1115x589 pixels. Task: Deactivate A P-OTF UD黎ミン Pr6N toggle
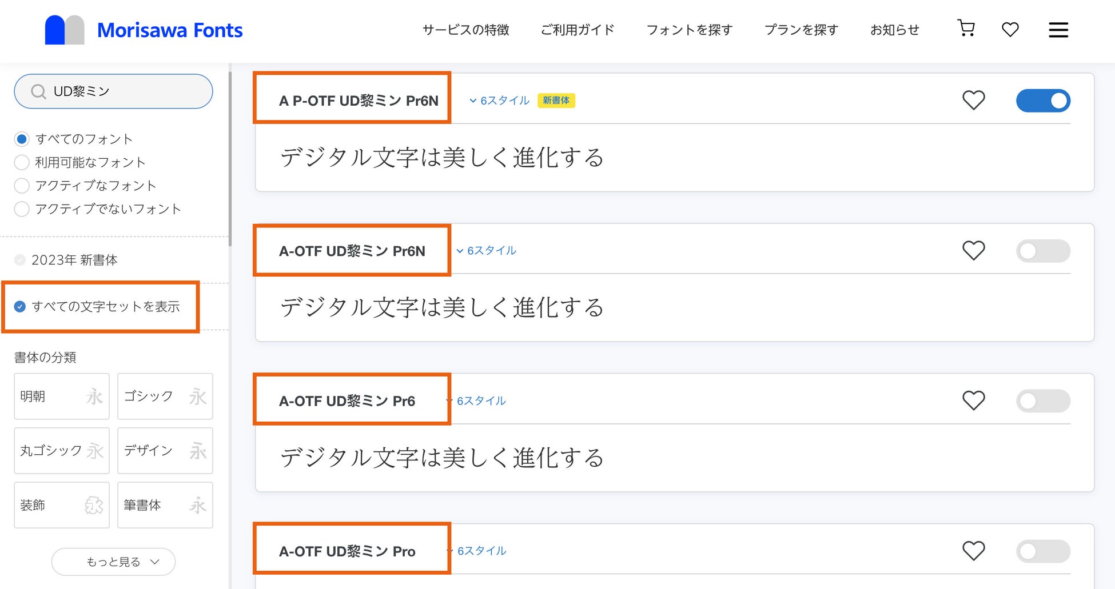(x=1043, y=101)
